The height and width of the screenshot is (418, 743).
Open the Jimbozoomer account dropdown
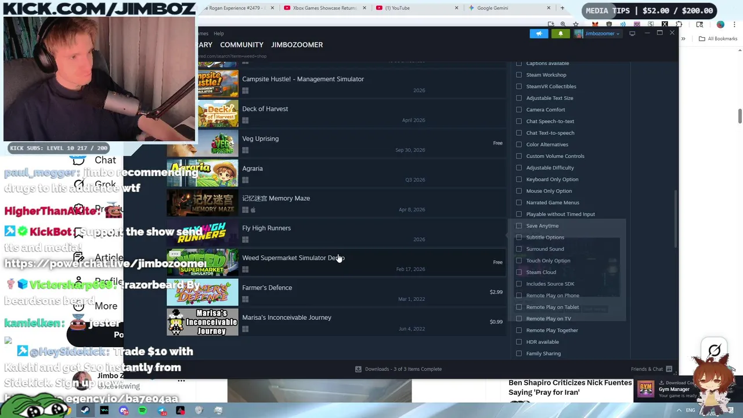(597, 34)
